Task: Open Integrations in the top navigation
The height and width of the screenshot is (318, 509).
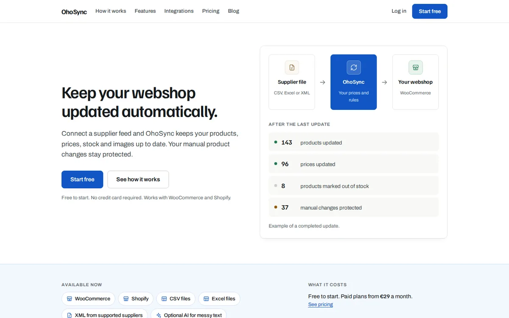Action: pos(179,11)
